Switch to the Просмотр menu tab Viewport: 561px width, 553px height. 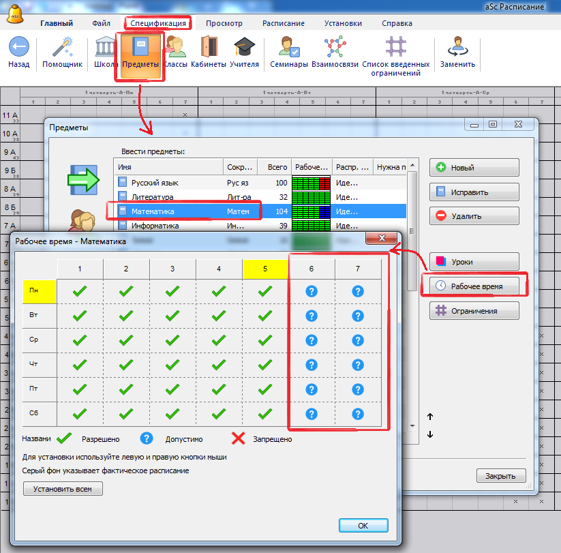click(x=224, y=23)
